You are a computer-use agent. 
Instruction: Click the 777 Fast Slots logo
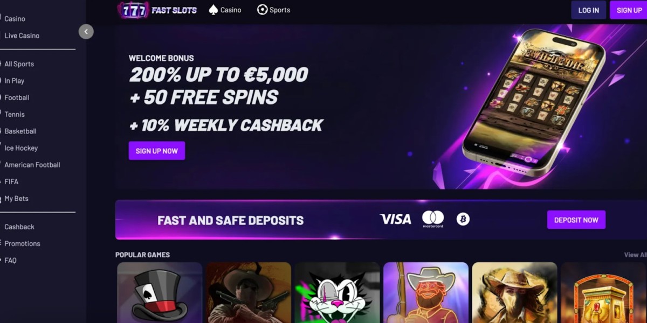tap(157, 10)
